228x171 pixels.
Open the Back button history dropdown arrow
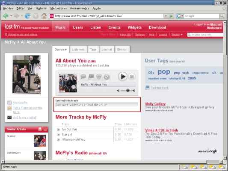(11, 16)
